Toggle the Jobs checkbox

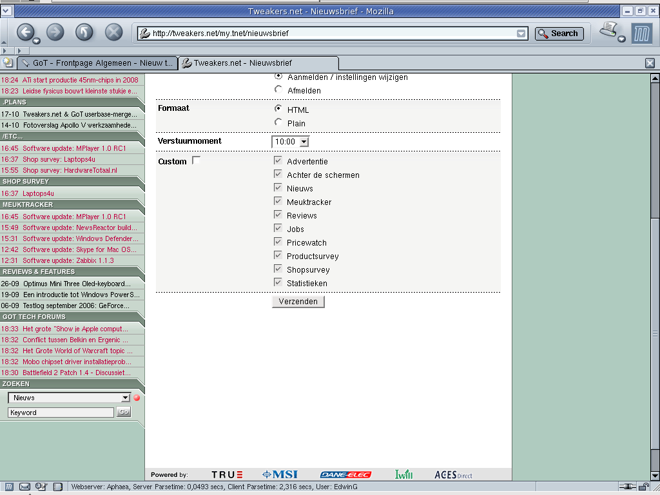point(278,228)
